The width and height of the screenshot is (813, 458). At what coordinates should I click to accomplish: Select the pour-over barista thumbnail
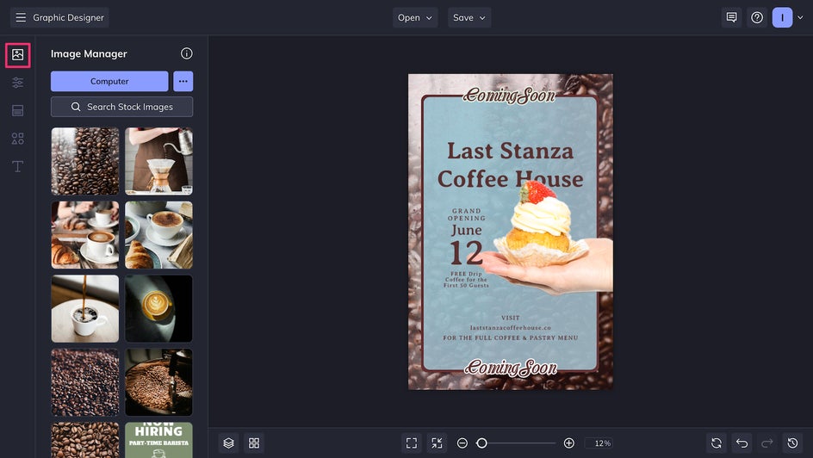click(158, 161)
